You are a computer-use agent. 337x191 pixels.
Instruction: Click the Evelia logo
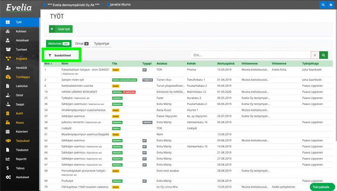19,8
